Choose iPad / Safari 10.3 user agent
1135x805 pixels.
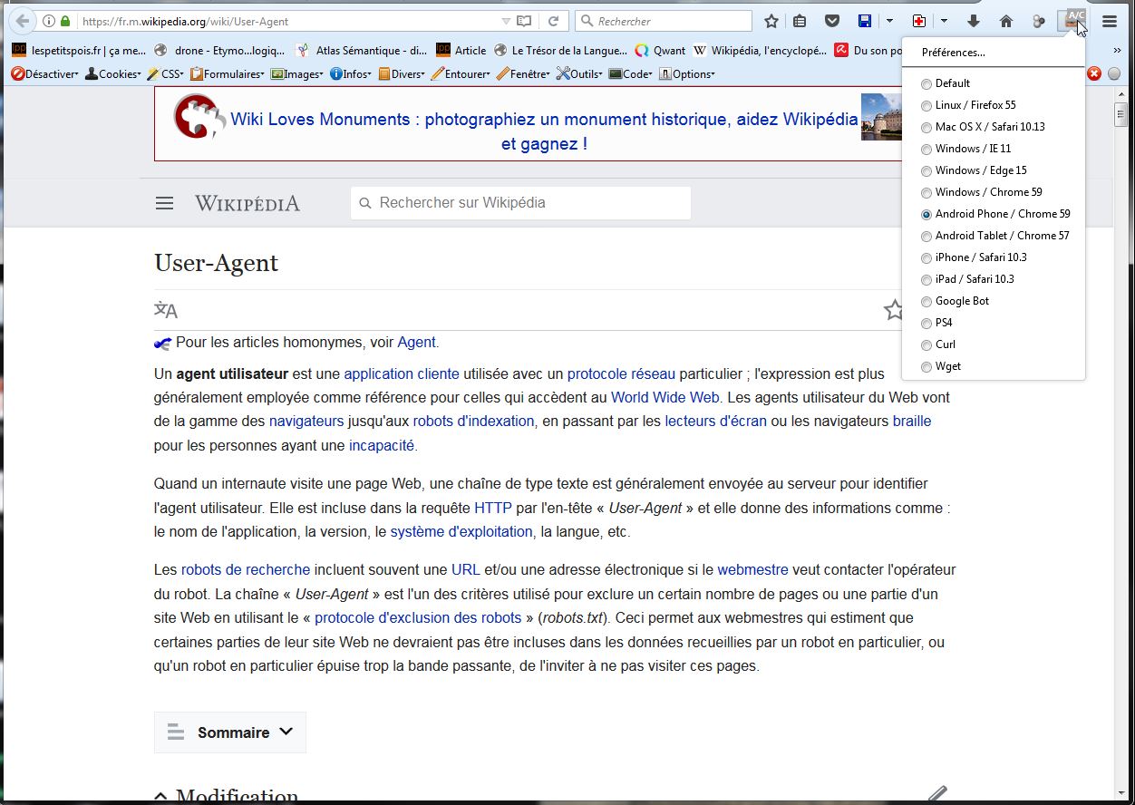967,279
